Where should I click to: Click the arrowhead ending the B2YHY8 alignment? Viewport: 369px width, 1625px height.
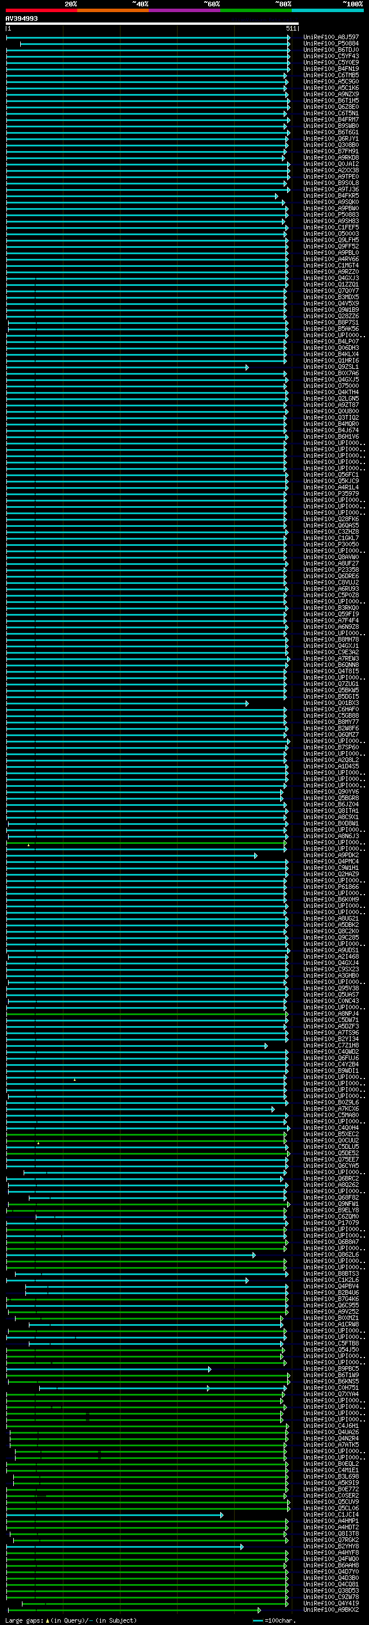pyautogui.click(x=242, y=1547)
